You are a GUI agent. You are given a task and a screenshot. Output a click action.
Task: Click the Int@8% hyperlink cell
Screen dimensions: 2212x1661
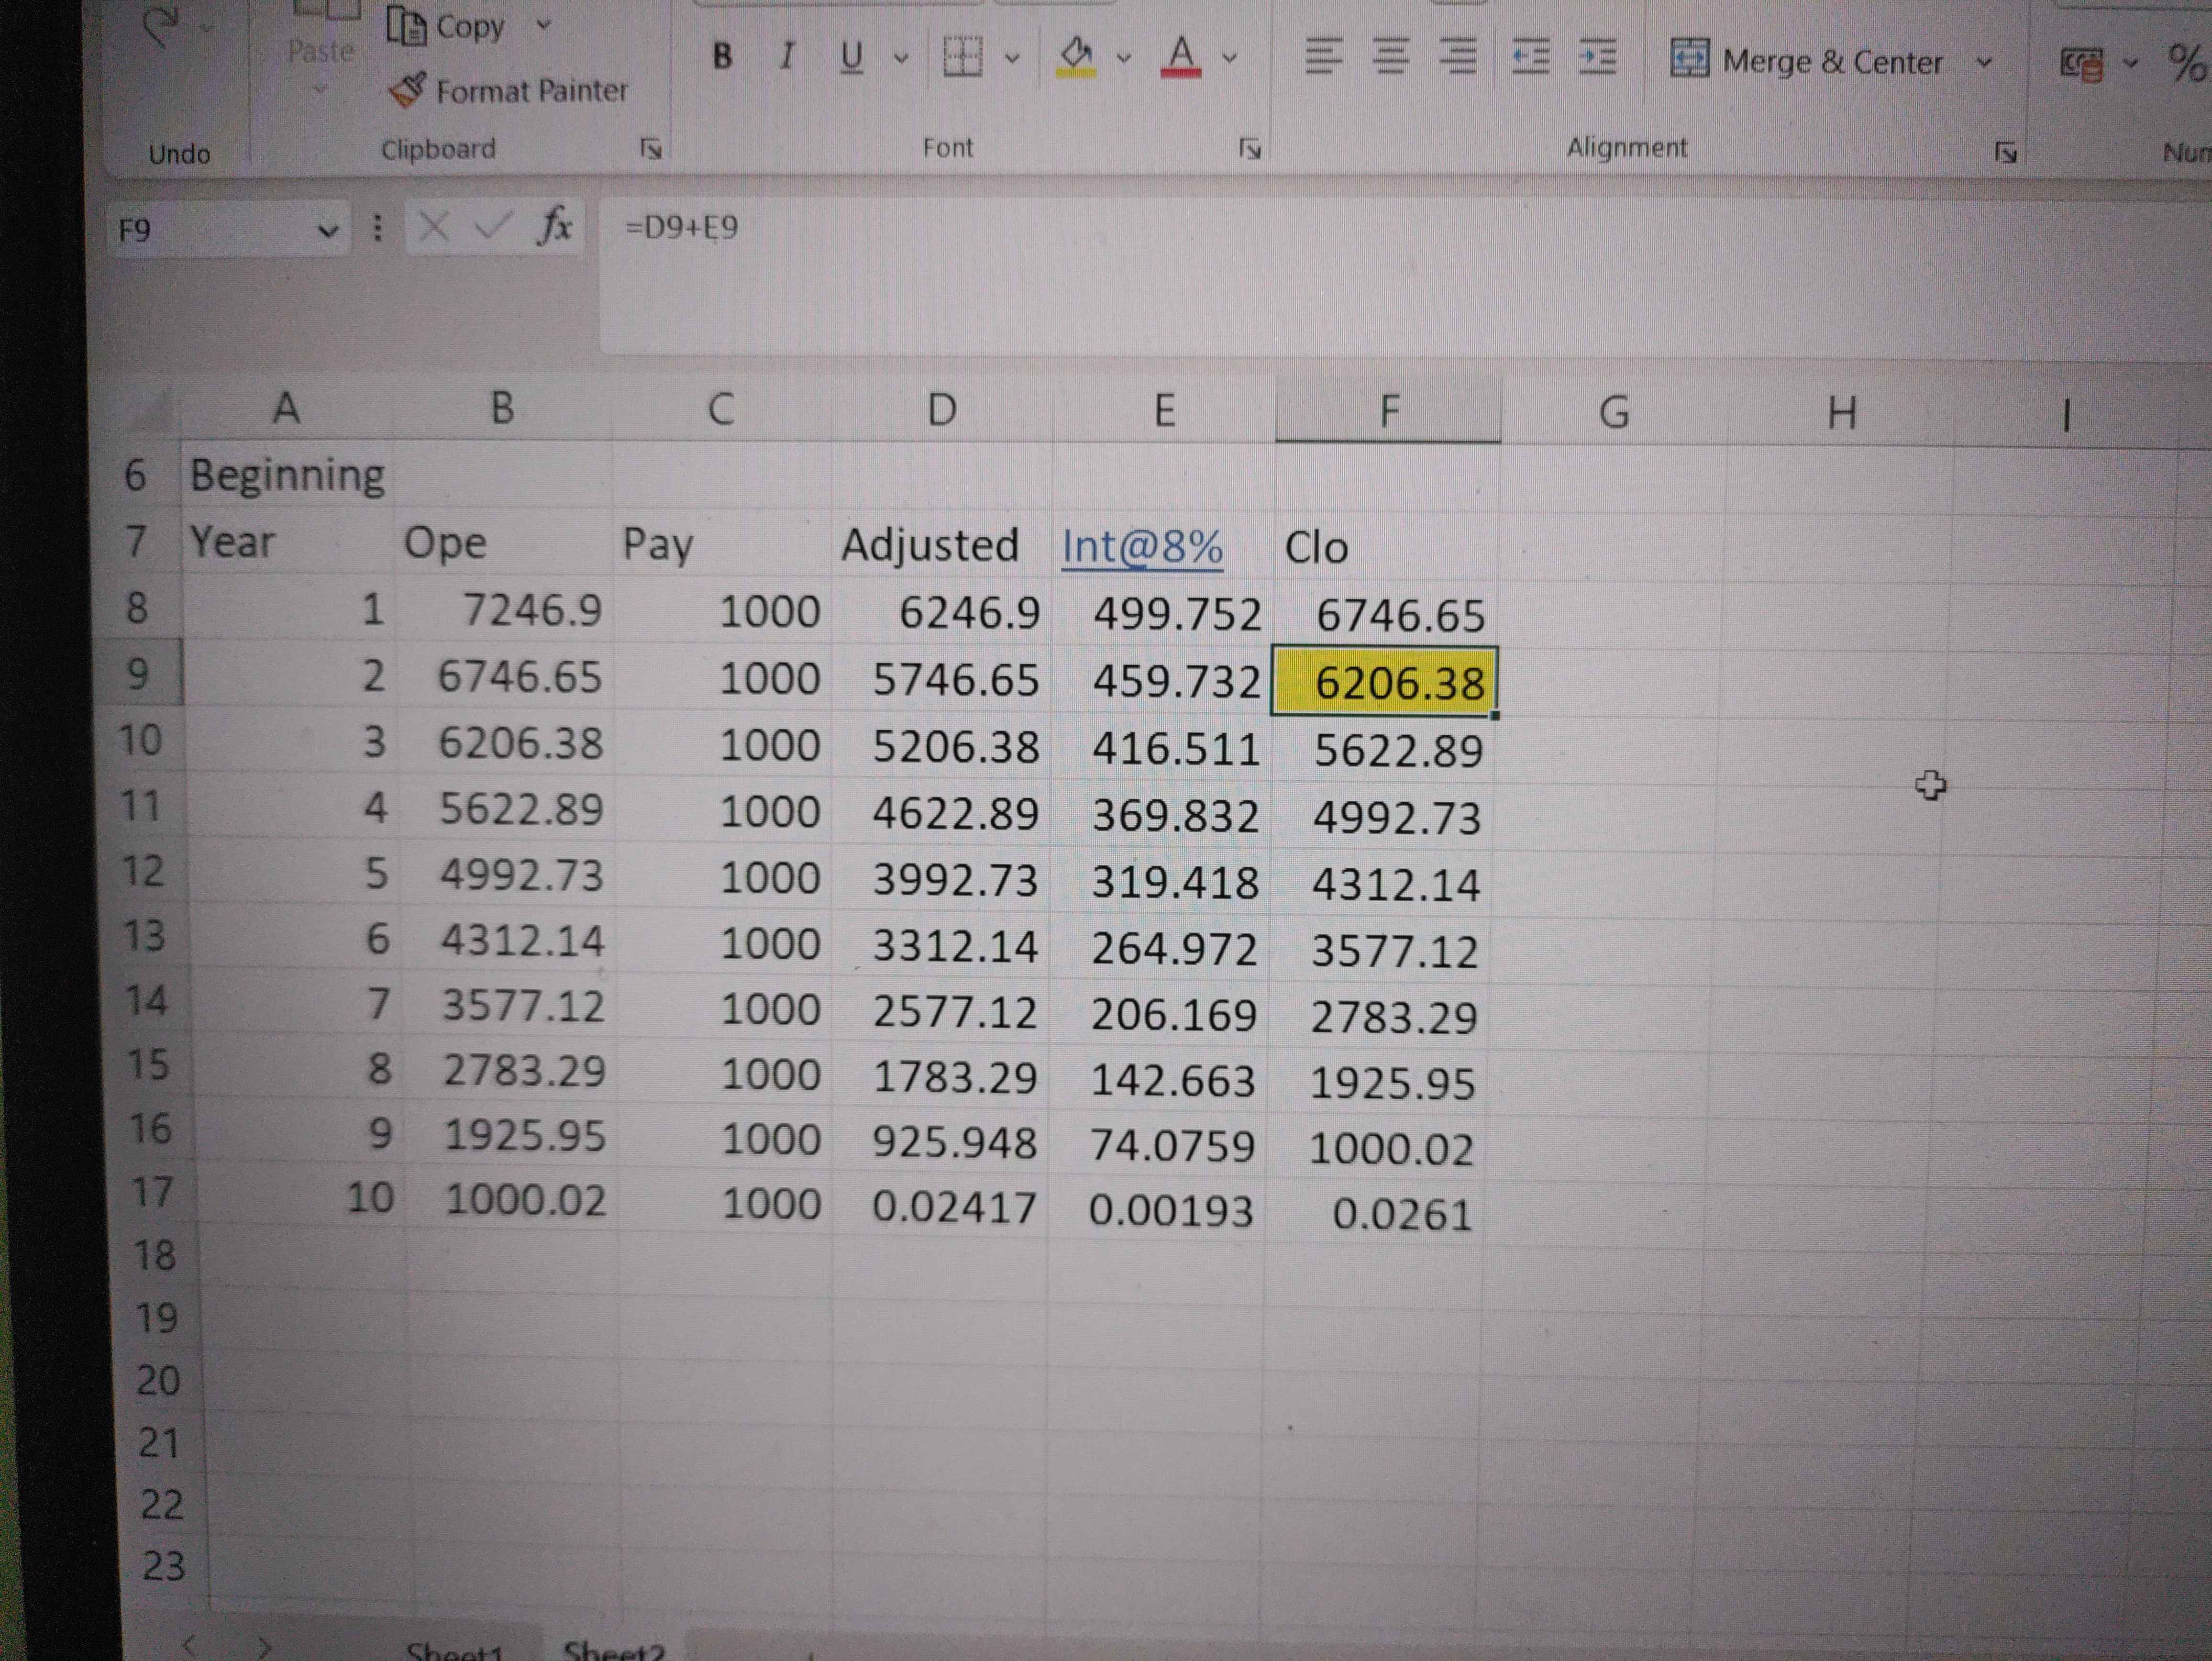pyautogui.click(x=1142, y=547)
